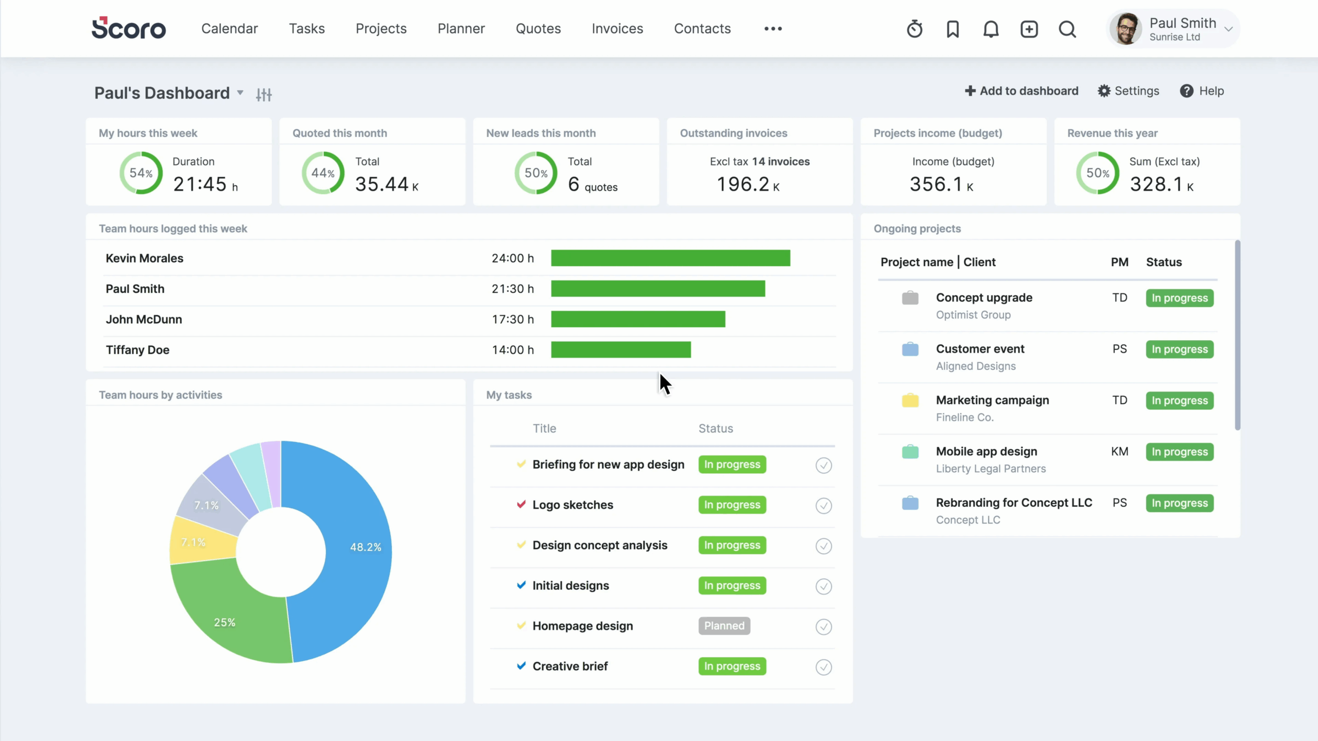Open the notifications bell
The height and width of the screenshot is (741, 1318).
coord(991,29)
